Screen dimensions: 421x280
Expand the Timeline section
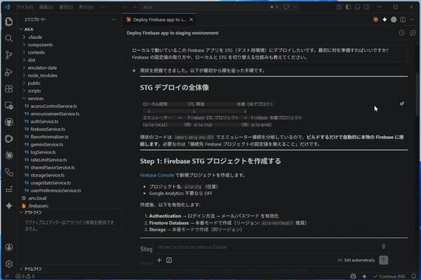33,269
